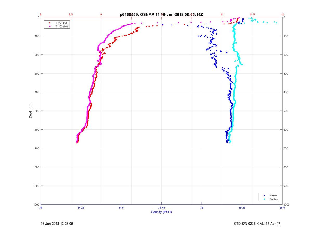The image size is (312, 230).
Task: Click left depth axis label 500
Action: tap(37, 111)
